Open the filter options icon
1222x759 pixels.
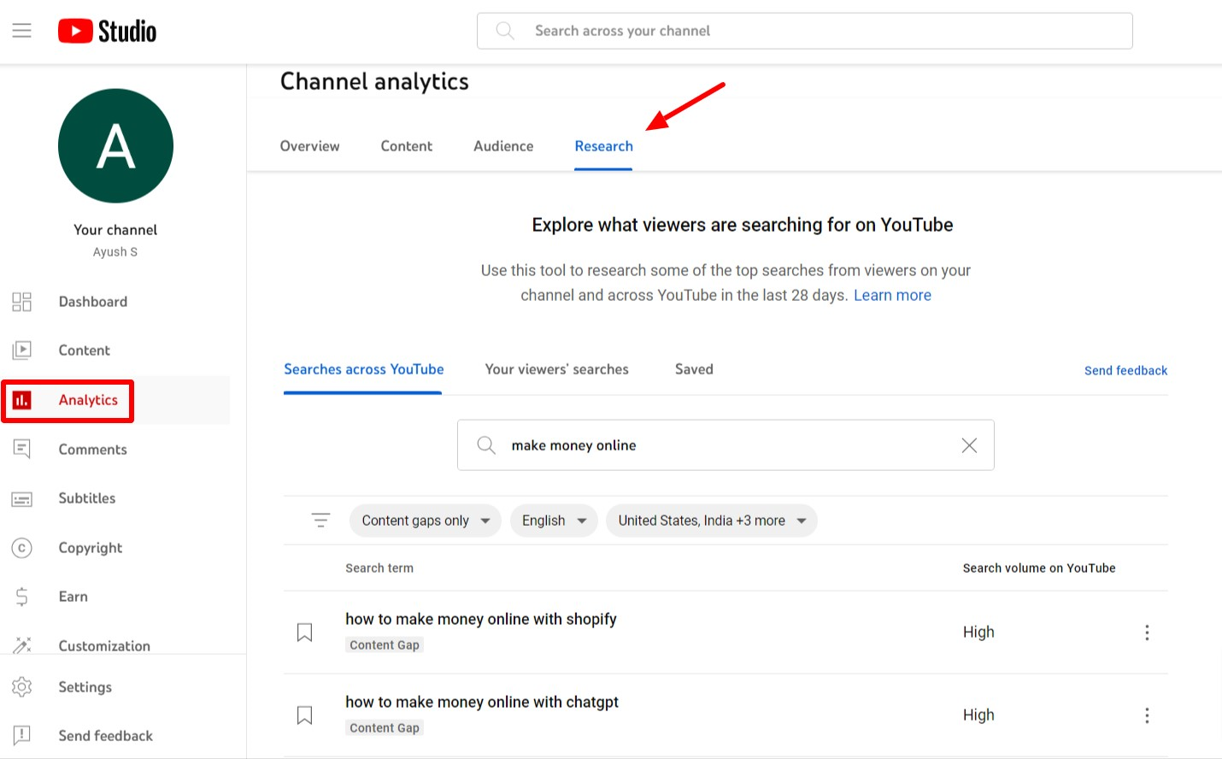click(x=320, y=519)
